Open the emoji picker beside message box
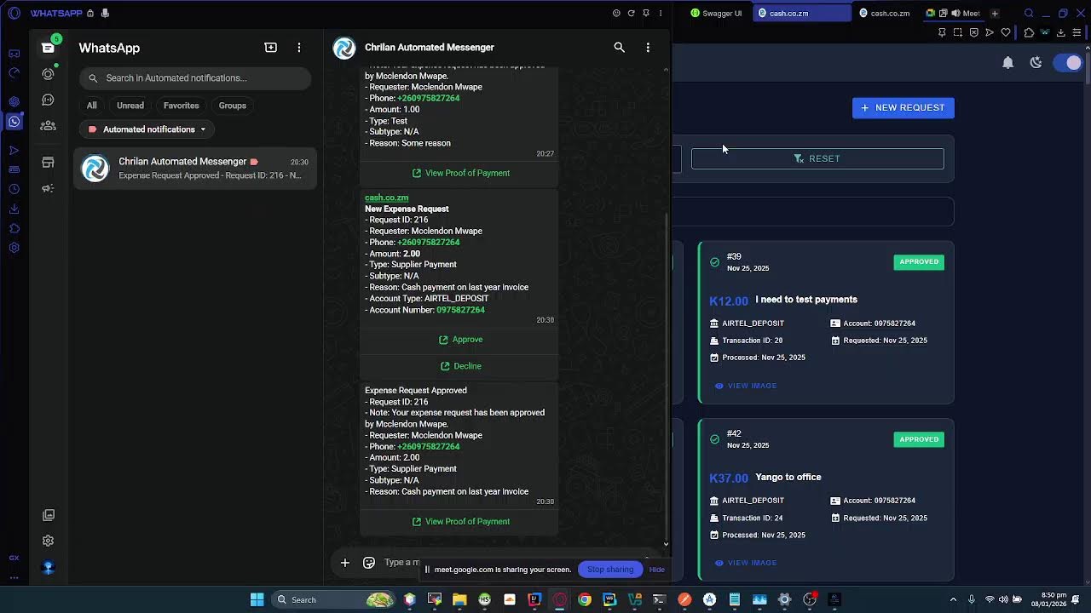Viewport: 1091px width, 613px height. (369, 562)
